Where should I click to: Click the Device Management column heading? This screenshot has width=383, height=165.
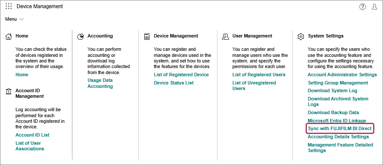[x=176, y=36]
